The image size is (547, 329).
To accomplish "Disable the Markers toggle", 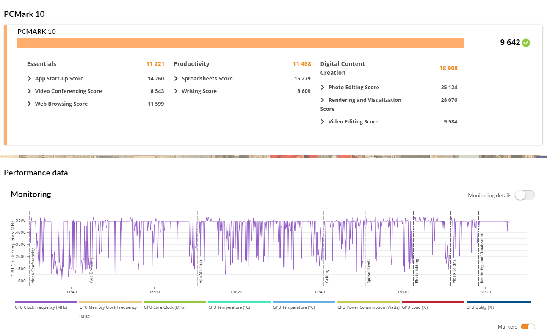I will point(528,326).
